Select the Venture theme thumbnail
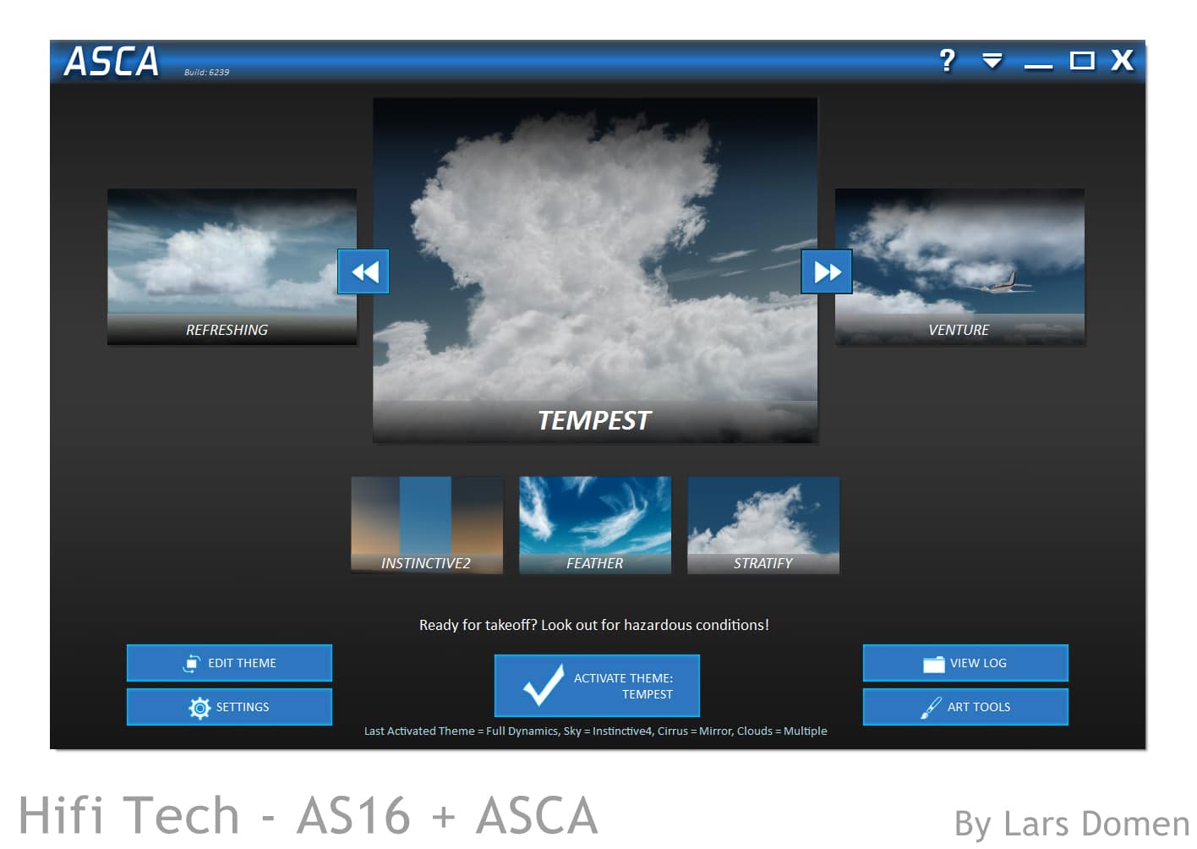This screenshot has height=849, width=1197. [x=959, y=266]
